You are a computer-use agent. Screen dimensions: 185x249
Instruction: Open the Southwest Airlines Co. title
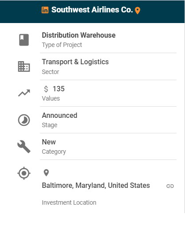coord(92,10)
